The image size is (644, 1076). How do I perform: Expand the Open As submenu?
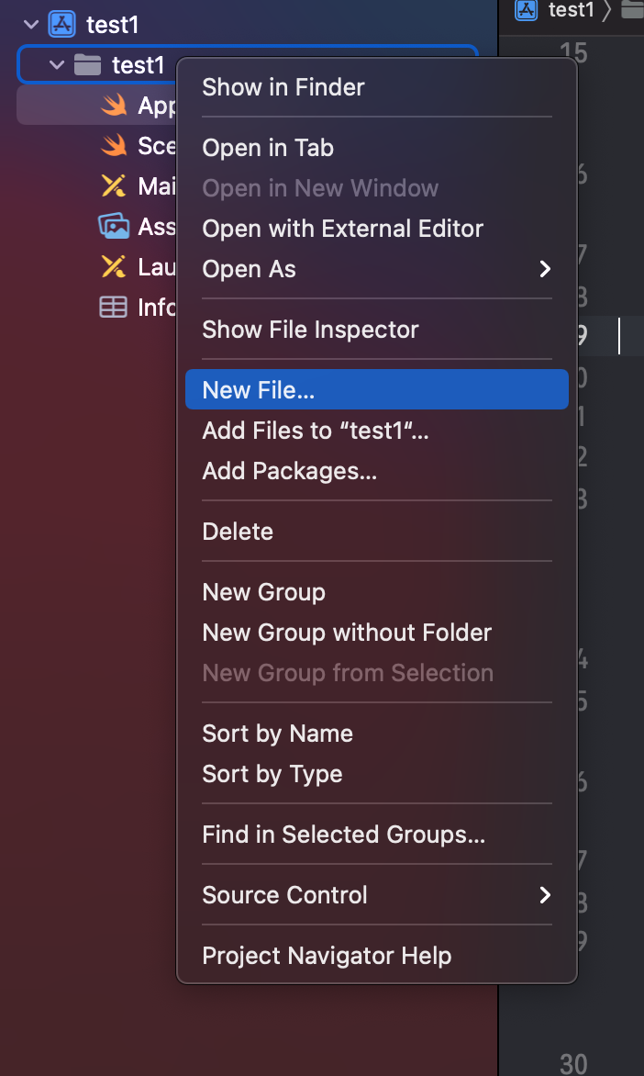(545, 269)
